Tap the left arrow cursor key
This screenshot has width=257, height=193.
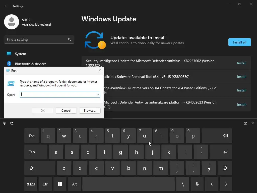(211, 184)
